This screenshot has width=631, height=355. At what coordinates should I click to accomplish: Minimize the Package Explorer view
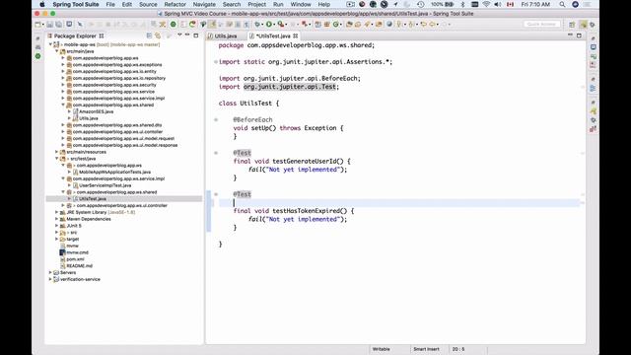(x=187, y=35)
